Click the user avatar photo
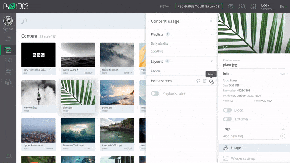 pyautogui.click(x=8, y=21)
